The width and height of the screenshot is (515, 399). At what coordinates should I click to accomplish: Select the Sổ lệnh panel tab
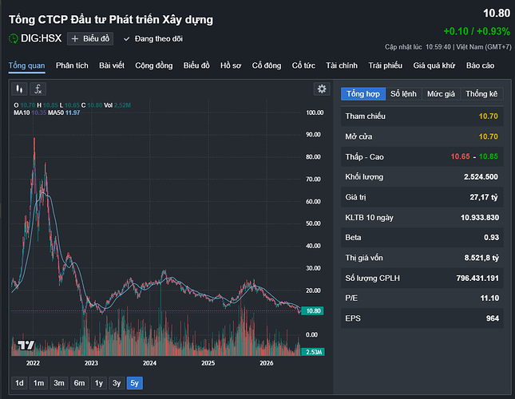403,94
